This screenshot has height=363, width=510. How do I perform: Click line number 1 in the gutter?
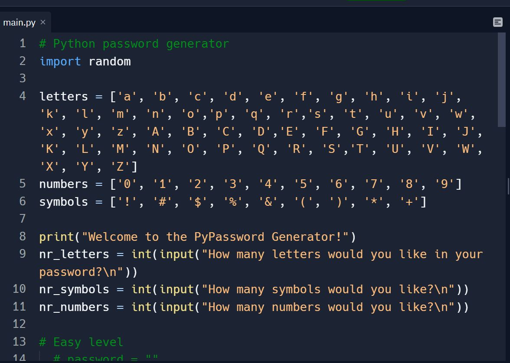pyautogui.click(x=23, y=44)
